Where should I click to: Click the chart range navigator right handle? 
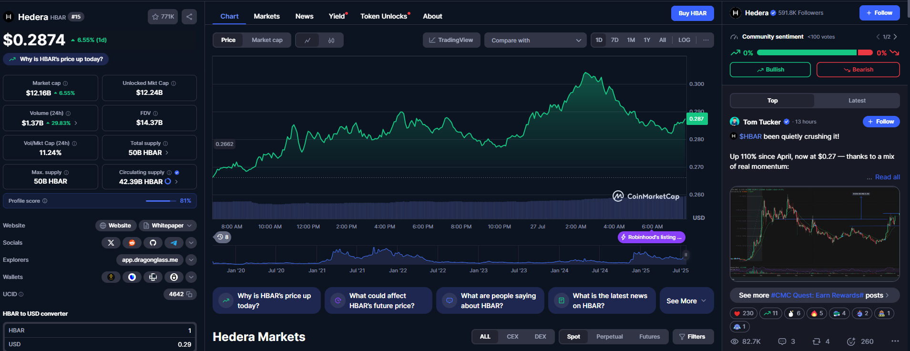(x=686, y=255)
